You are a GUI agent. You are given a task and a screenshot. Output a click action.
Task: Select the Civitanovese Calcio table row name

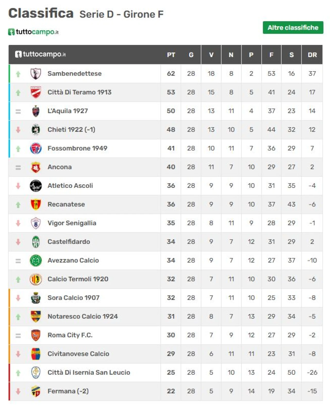tap(78, 354)
